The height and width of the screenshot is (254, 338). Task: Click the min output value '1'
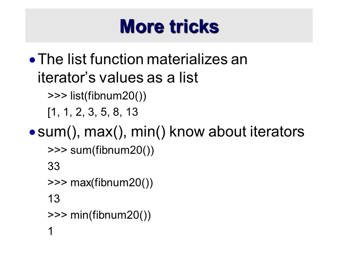[51, 231]
